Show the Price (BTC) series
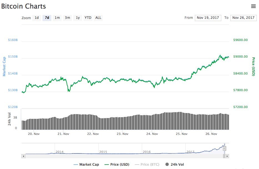The width and height of the screenshot is (259, 169). tap(147, 165)
